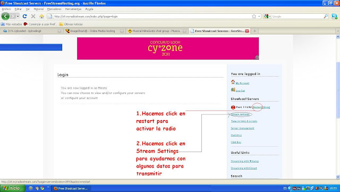
Task: Open the Historial menu
Action: tap(39, 9)
